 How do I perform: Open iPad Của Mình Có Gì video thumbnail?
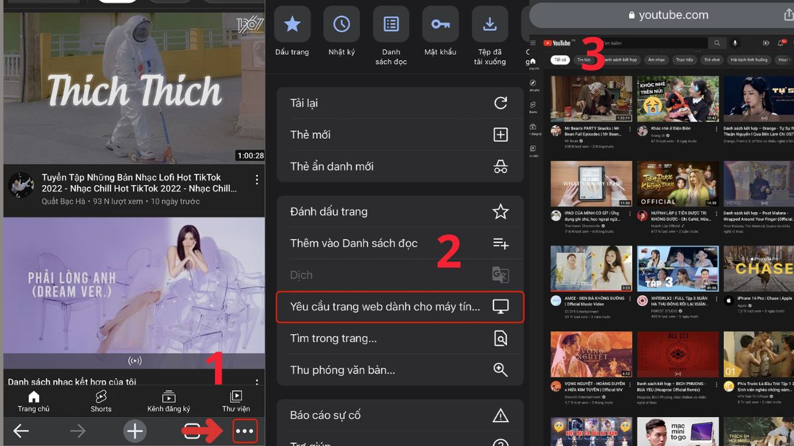tap(592, 184)
